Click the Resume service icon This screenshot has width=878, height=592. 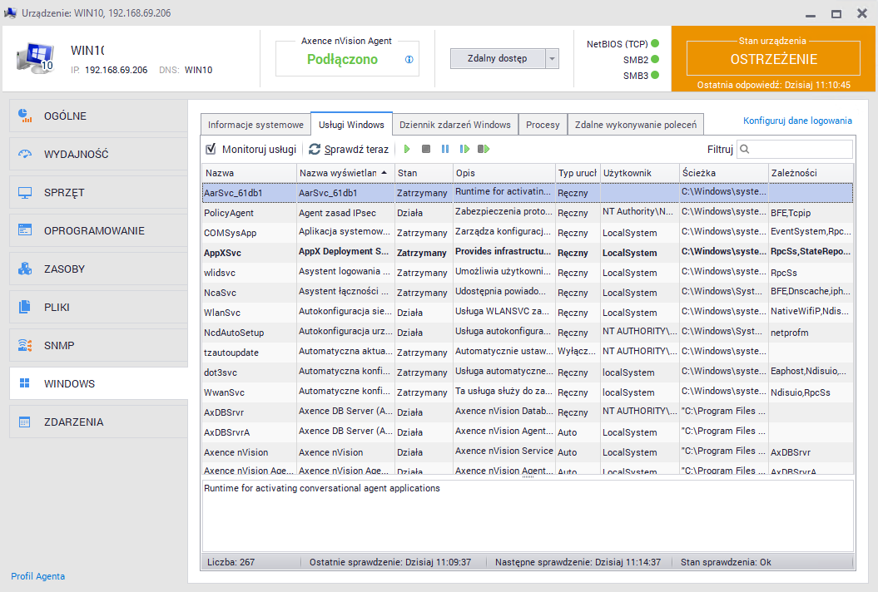point(464,149)
